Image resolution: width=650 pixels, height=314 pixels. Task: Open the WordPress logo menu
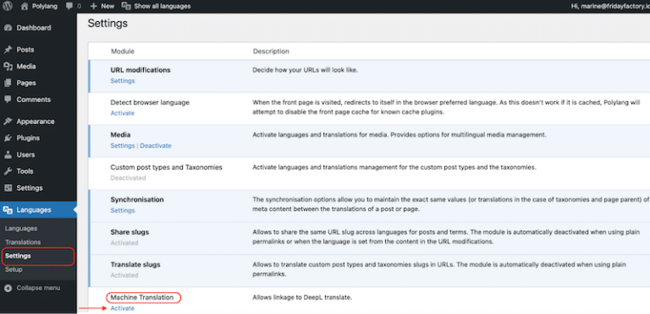[8, 6]
